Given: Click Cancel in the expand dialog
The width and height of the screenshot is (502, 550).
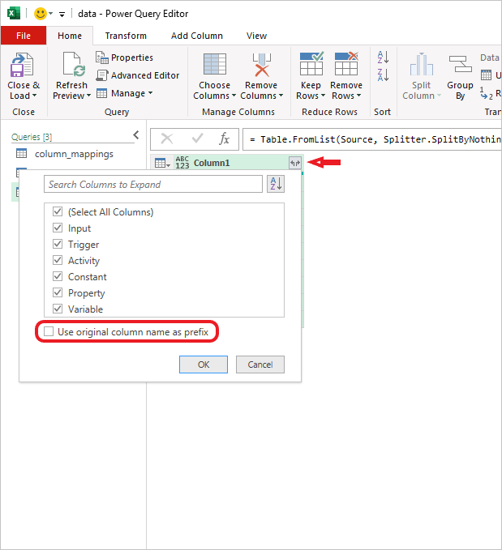Looking at the screenshot, I should [260, 365].
